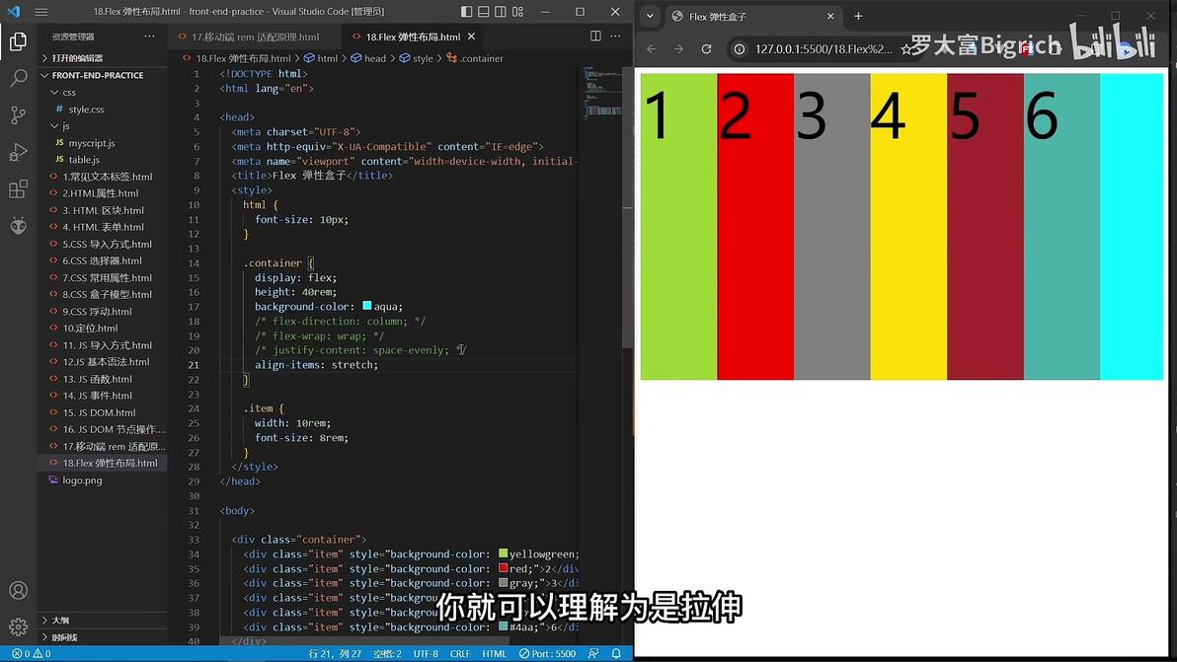Close the 18.Flex 弹性布局.html editor tab
The width and height of the screenshot is (1177, 662).
pyautogui.click(x=471, y=36)
